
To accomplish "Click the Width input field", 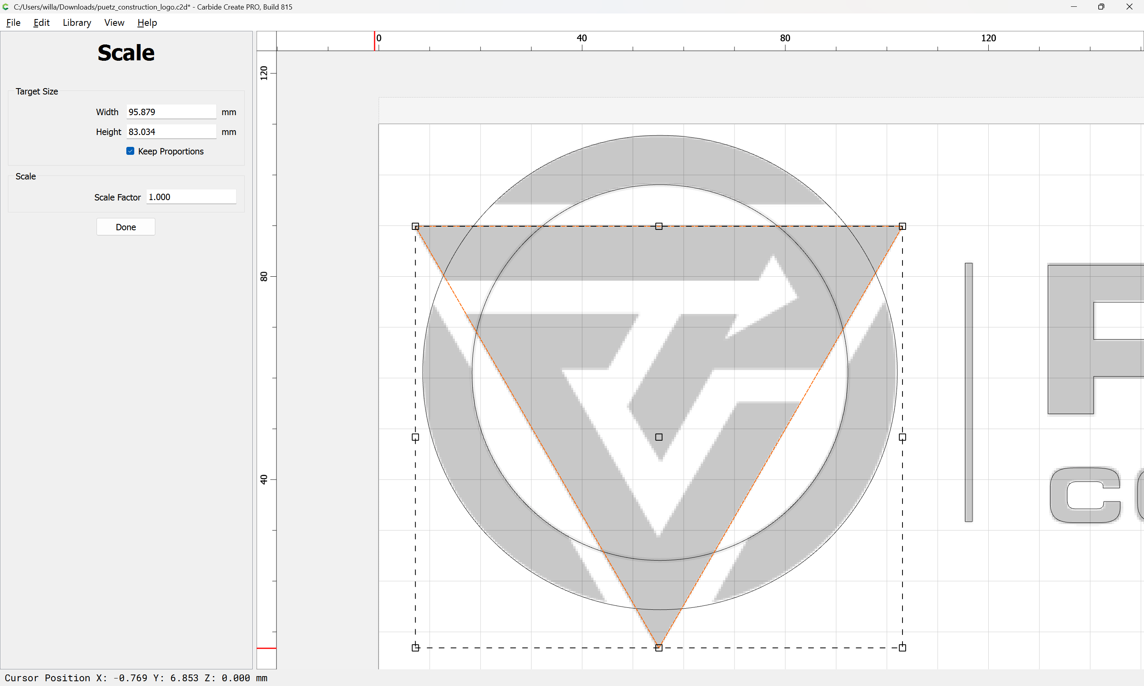I will 171,112.
